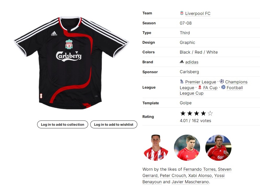Click the Premier League lion icon
Viewport: 260px width, 189px height.
[182, 81]
